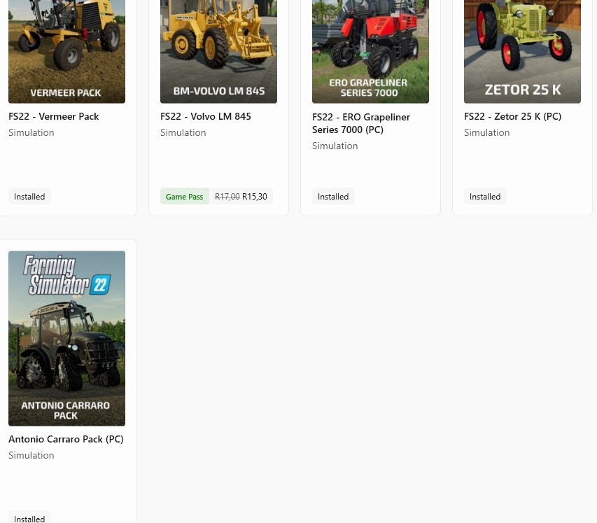Click the FS22 - Zetor 25 K (PC) title

(x=512, y=116)
